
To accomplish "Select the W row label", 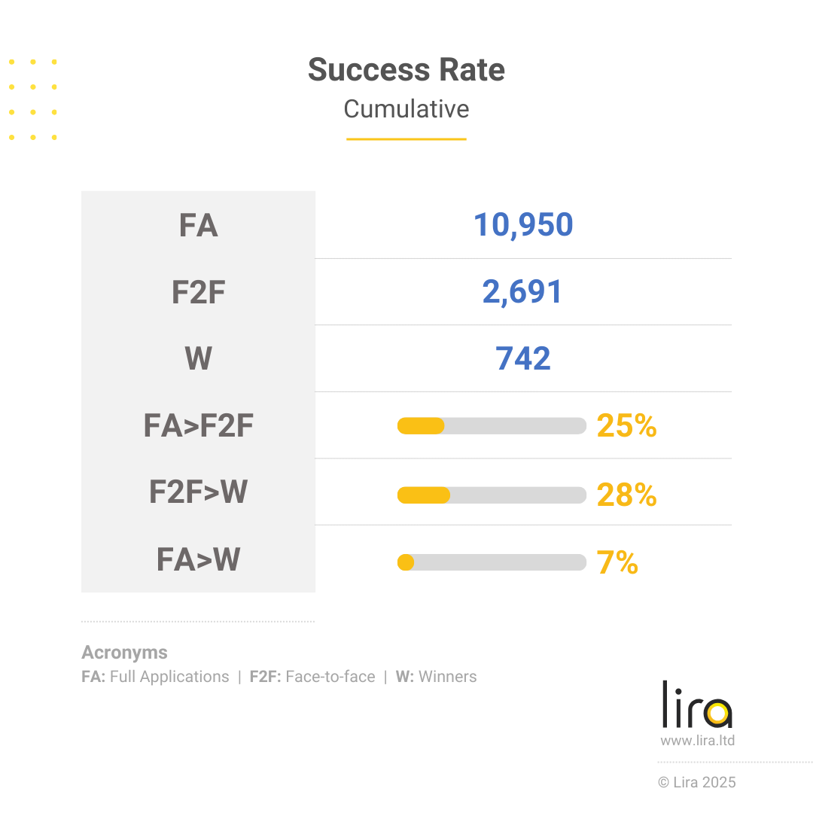I will tap(198, 359).
